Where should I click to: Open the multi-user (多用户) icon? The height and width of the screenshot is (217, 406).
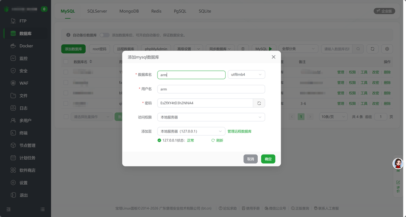(13, 120)
